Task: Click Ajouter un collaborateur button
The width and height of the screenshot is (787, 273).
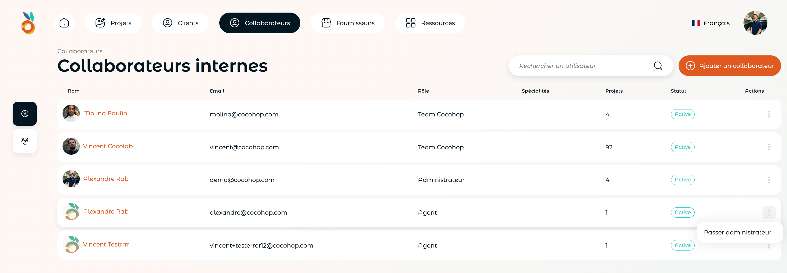Action: [729, 66]
